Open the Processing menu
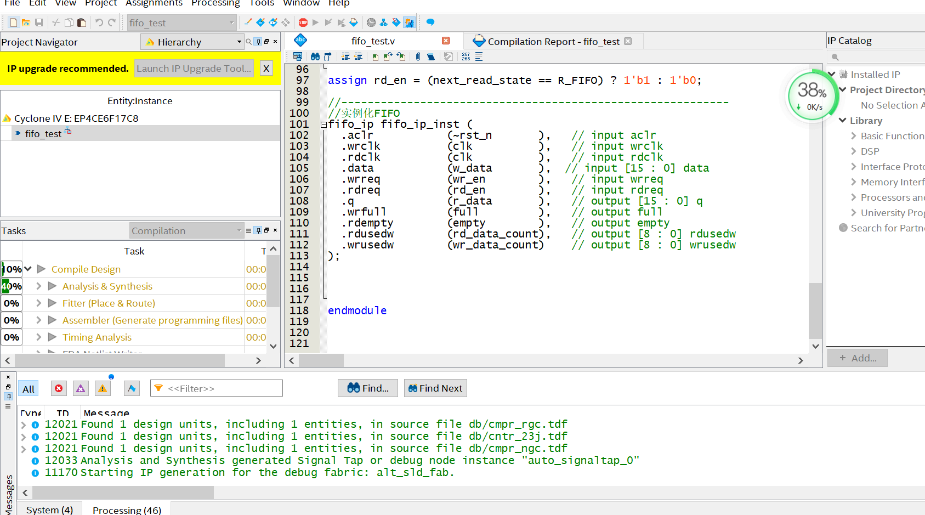The width and height of the screenshot is (925, 515). pos(215,3)
